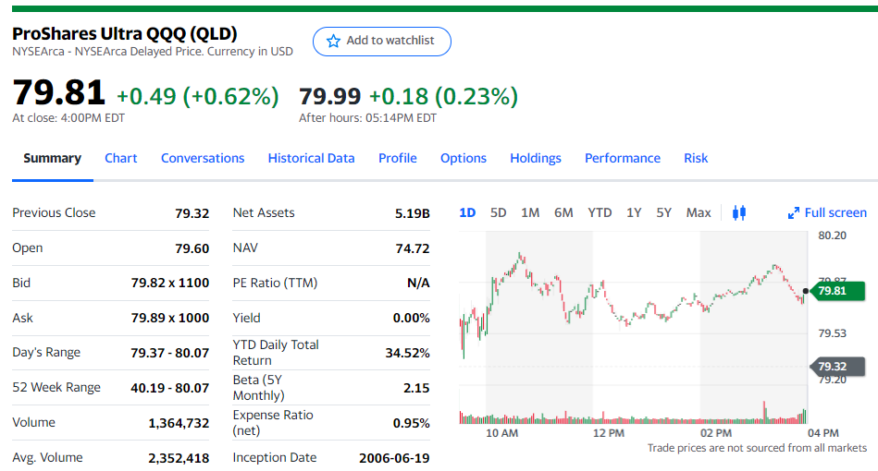This screenshot has height=471, width=878.
Task: Click the 79.32 previous close chart marker
Action: click(837, 367)
